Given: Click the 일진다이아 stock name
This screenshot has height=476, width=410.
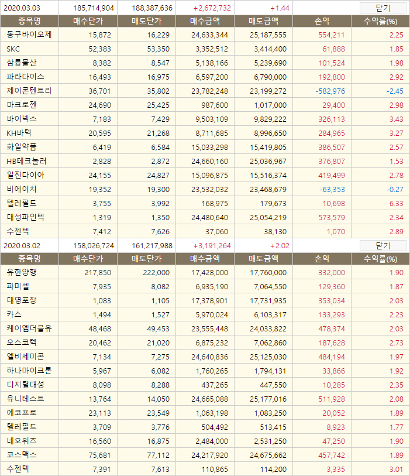Looking at the screenshot, I should (26, 175).
